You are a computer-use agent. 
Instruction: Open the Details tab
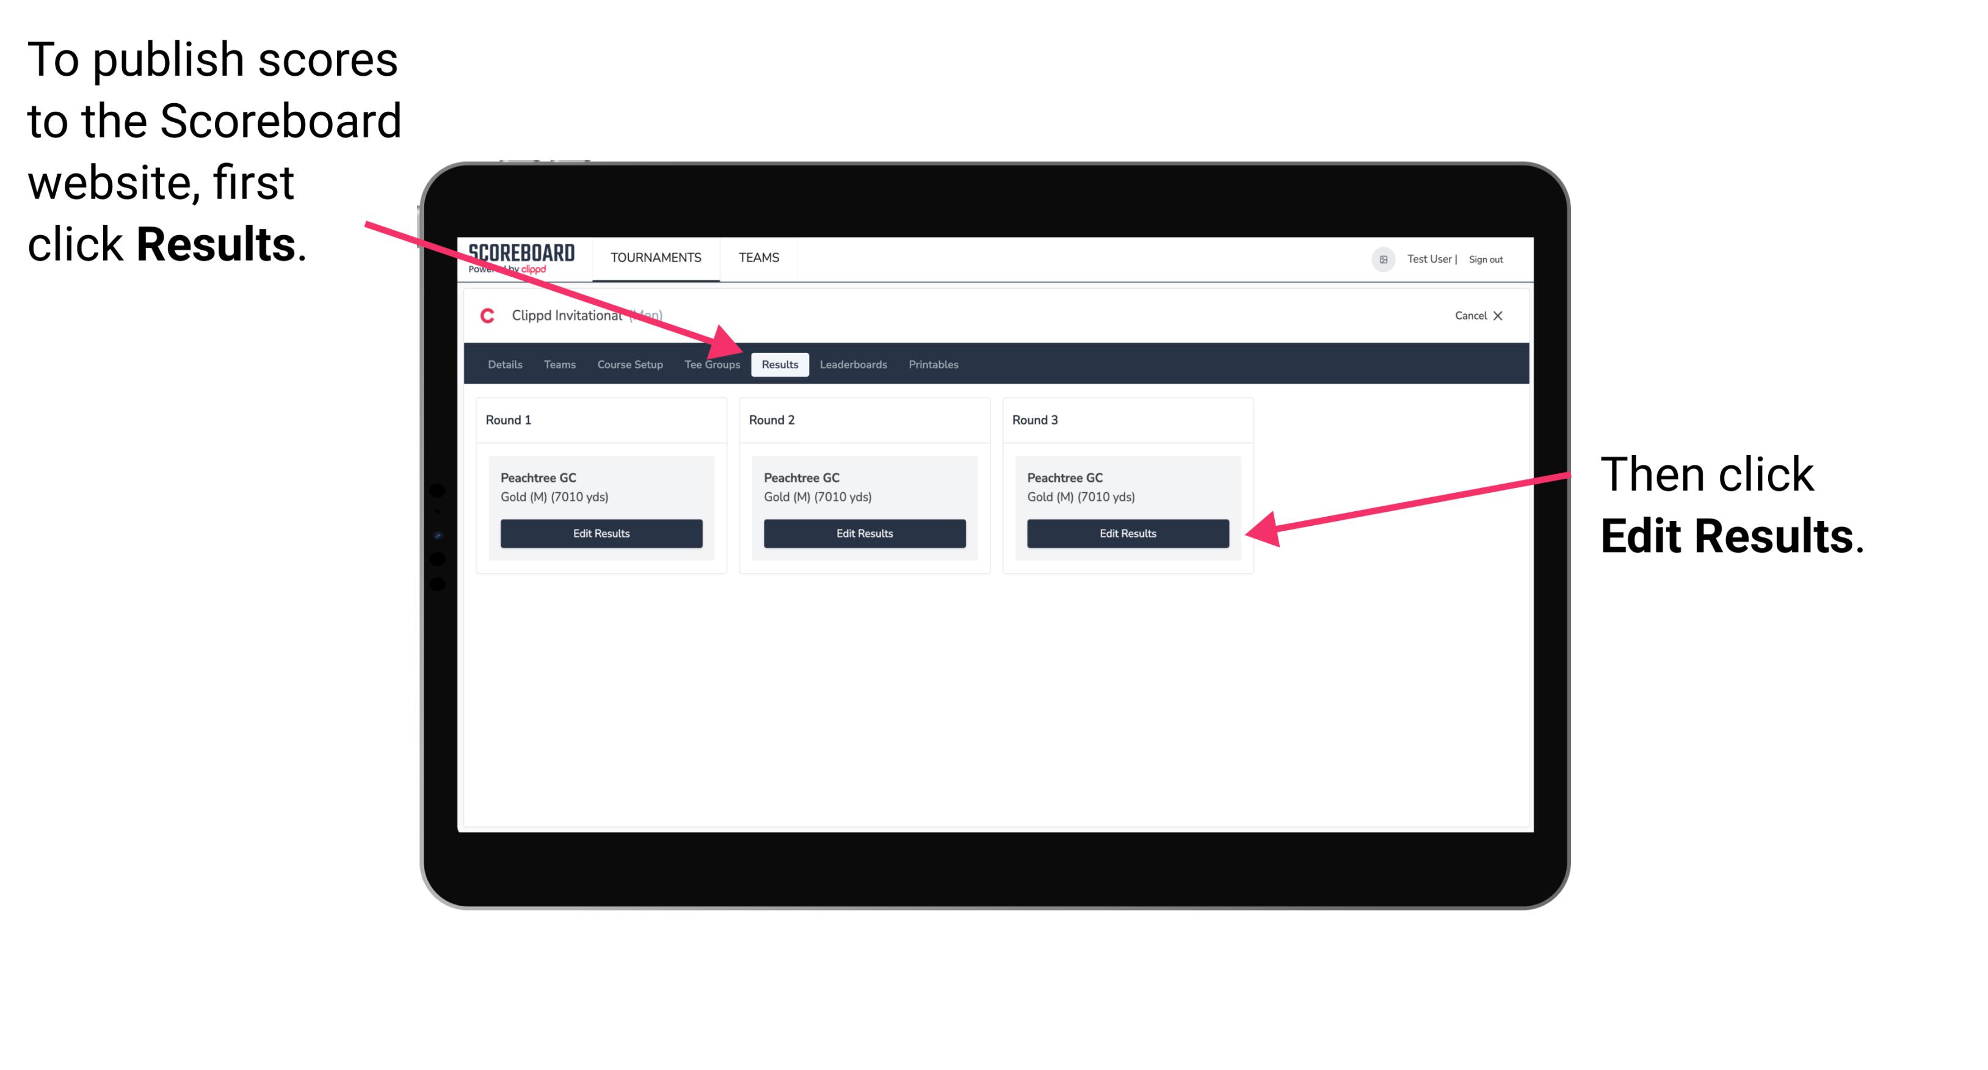[503, 364]
